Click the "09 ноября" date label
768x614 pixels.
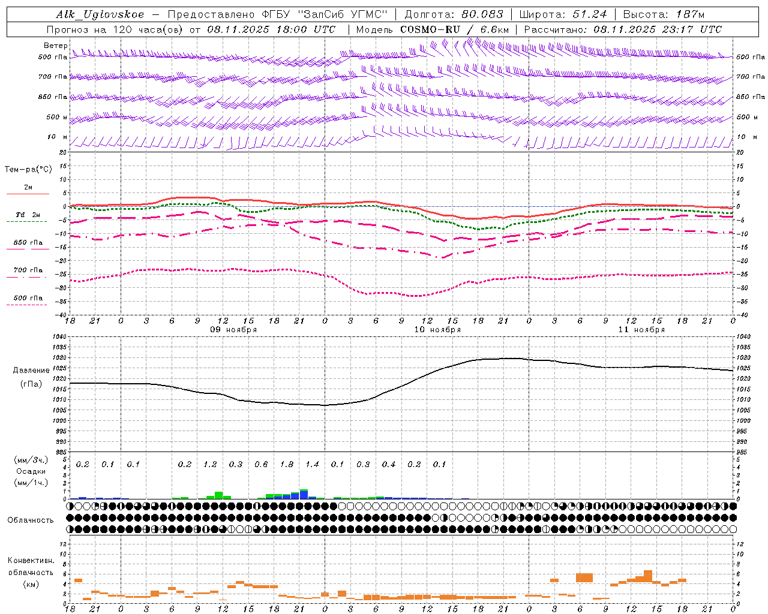(233, 330)
